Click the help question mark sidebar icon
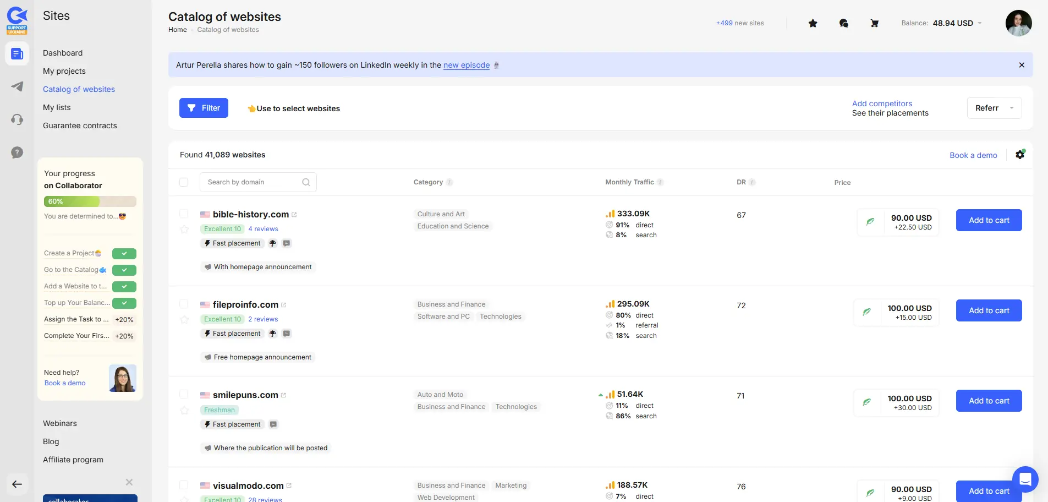Viewport: 1048px width, 502px height. (x=17, y=152)
